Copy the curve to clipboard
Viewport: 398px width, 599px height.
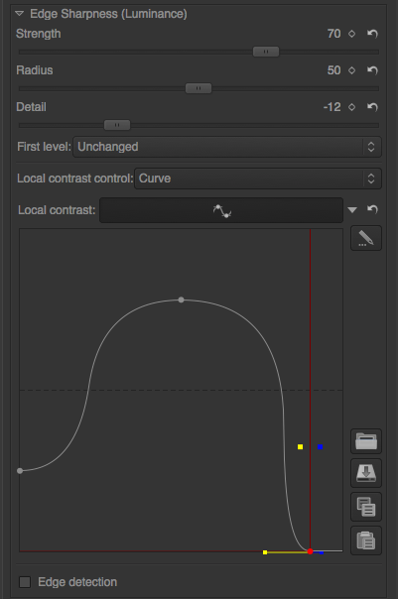pyautogui.click(x=366, y=507)
